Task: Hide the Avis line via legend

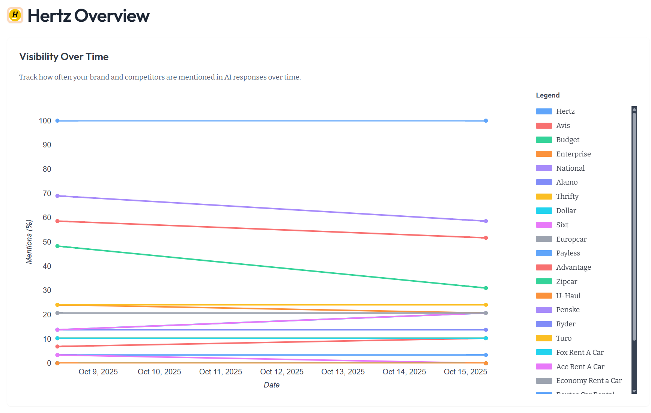Action: click(563, 126)
